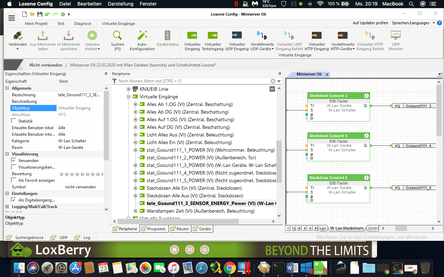Open the UDP Monitor
The height and width of the screenshot is (277, 444).
click(396, 36)
